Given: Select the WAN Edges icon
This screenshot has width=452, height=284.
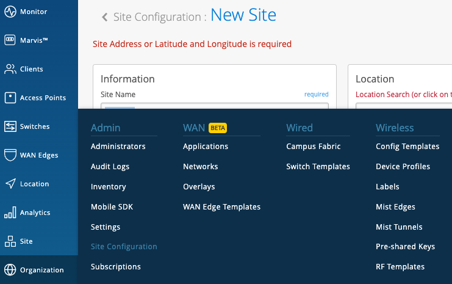Looking at the screenshot, I should (10, 155).
